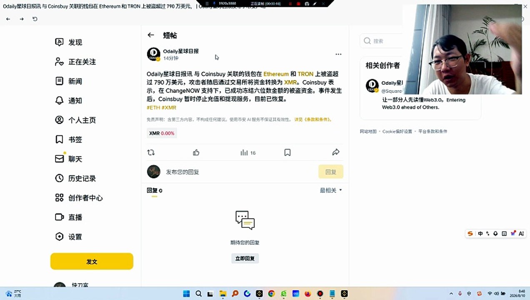Open taskbar search magnifier
Screen dimensions: 530x300
pyautogui.click(x=199, y=293)
